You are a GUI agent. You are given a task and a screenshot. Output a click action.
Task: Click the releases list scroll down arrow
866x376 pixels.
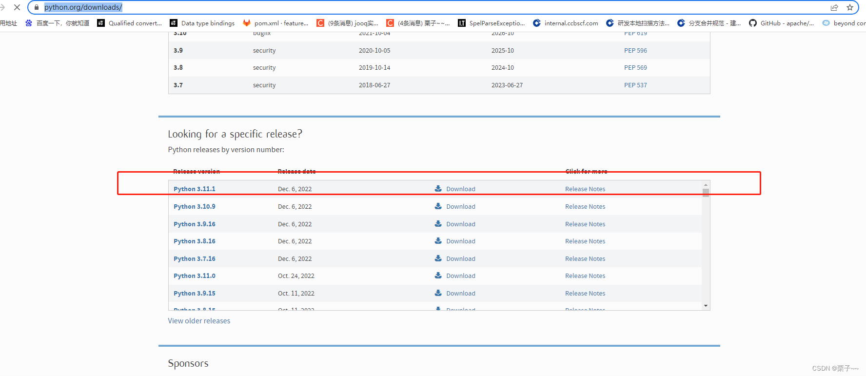pyautogui.click(x=706, y=306)
